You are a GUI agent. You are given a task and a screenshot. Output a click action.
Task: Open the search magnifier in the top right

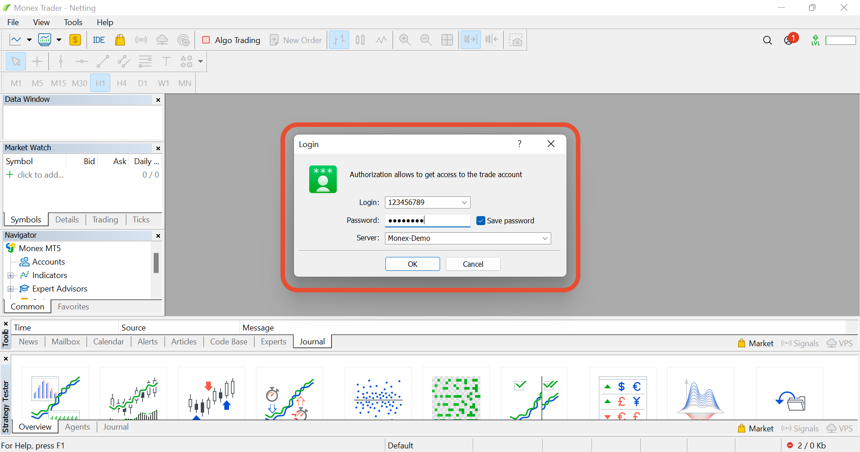tap(767, 40)
